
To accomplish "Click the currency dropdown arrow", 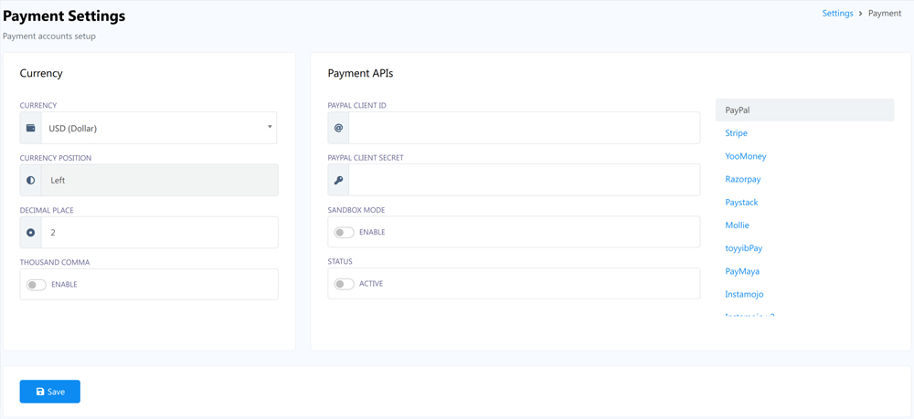I will click(x=270, y=127).
